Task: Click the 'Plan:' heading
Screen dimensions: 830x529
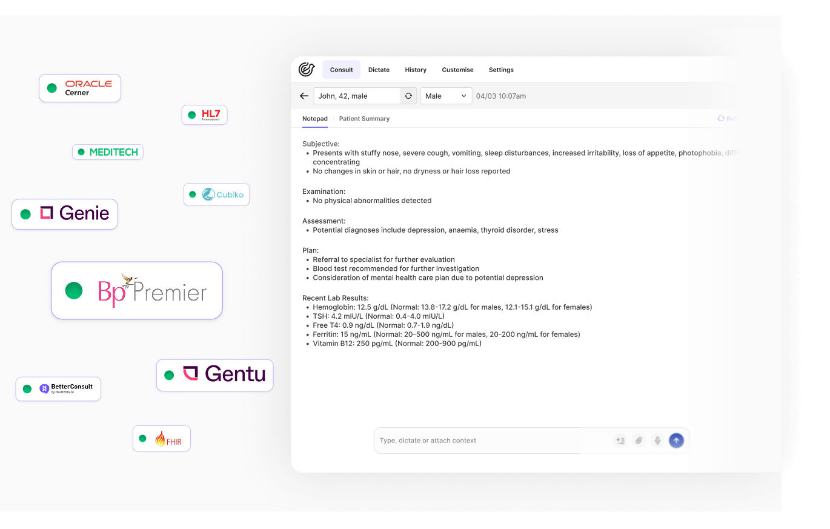Action: (310, 250)
